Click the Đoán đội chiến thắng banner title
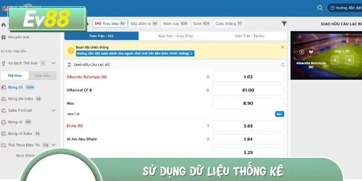This screenshot has height=181, width=362. (92, 48)
